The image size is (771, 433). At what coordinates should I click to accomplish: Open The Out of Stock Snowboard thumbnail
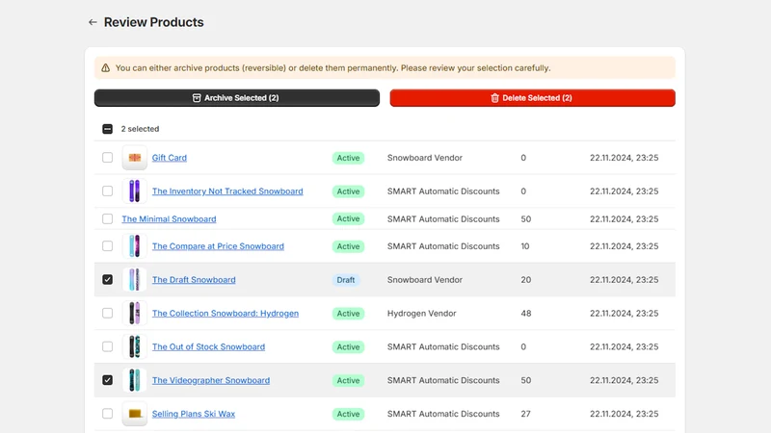click(x=135, y=346)
